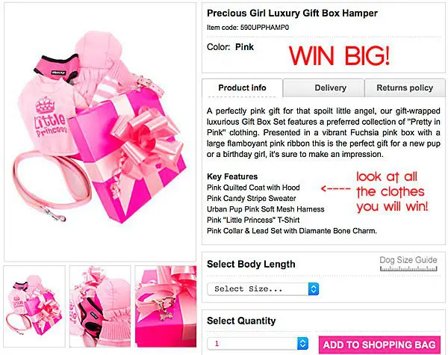The height and width of the screenshot is (355, 448).
Task: View second thumbnail showing harness and coat
Action: [x=100, y=306]
